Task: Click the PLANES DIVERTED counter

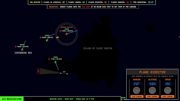Action: (97, 2)
